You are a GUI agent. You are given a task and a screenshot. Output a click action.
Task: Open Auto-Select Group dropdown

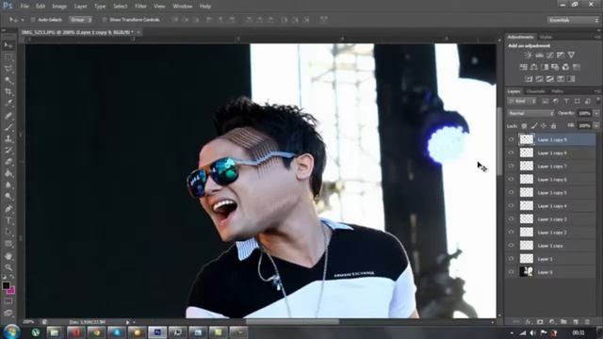tap(80, 20)
